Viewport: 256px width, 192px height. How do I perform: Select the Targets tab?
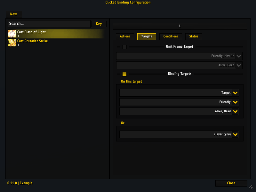pyautogui.click(x=147, y=36)
